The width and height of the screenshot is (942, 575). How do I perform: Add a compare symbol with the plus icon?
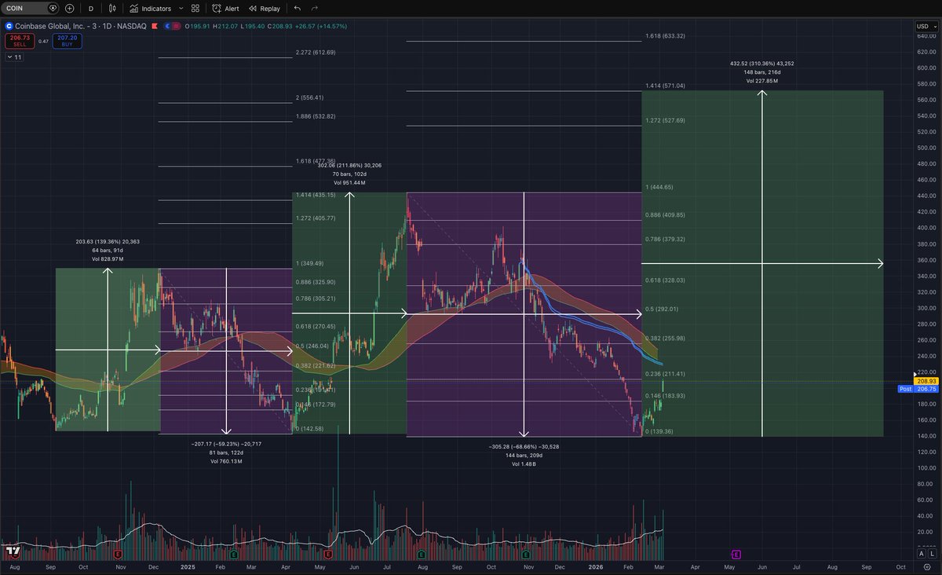coord(70,8)
